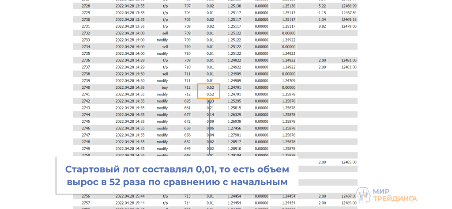Click order number 695 in row 2742
This screenshot has height=209, width=452.
tap(188, 101)
